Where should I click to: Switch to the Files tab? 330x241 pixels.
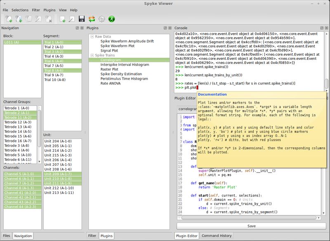[x=7, y=236]
